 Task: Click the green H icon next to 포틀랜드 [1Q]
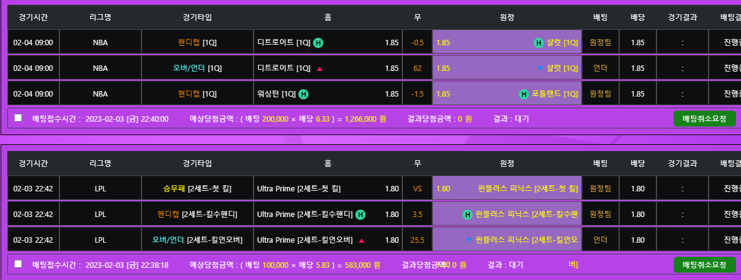(x=524, y=94)
